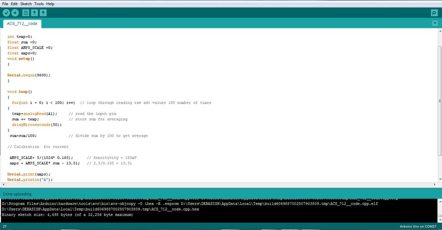Click the 'Done uploading.' status message
This screenshot has width=442, height=230.
point(18,194)
